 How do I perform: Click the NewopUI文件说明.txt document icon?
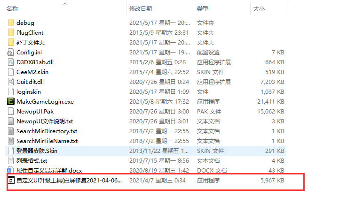[x=11, y=121]
